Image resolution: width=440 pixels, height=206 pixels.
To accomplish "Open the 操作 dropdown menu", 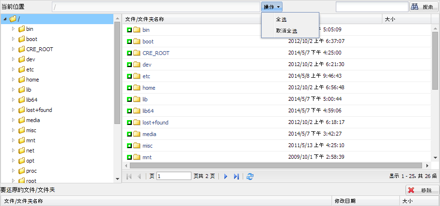I will click(x=272, y=7).
